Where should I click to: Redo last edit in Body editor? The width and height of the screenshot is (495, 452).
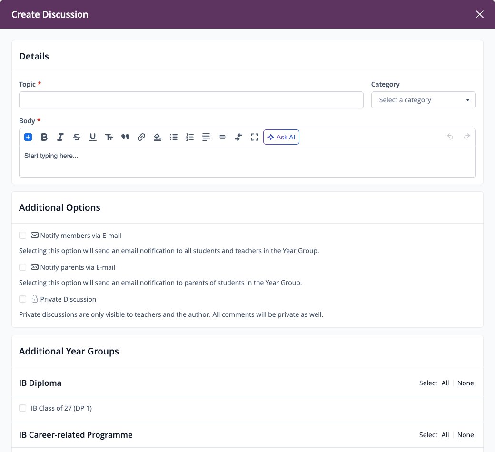point(467,137)
